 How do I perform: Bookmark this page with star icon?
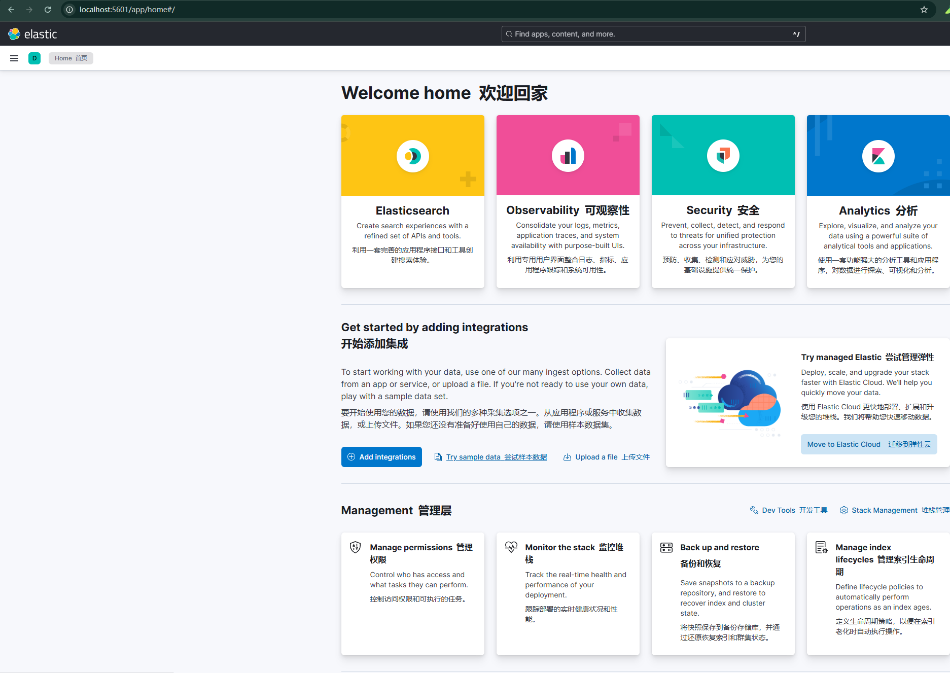[924, 10]
